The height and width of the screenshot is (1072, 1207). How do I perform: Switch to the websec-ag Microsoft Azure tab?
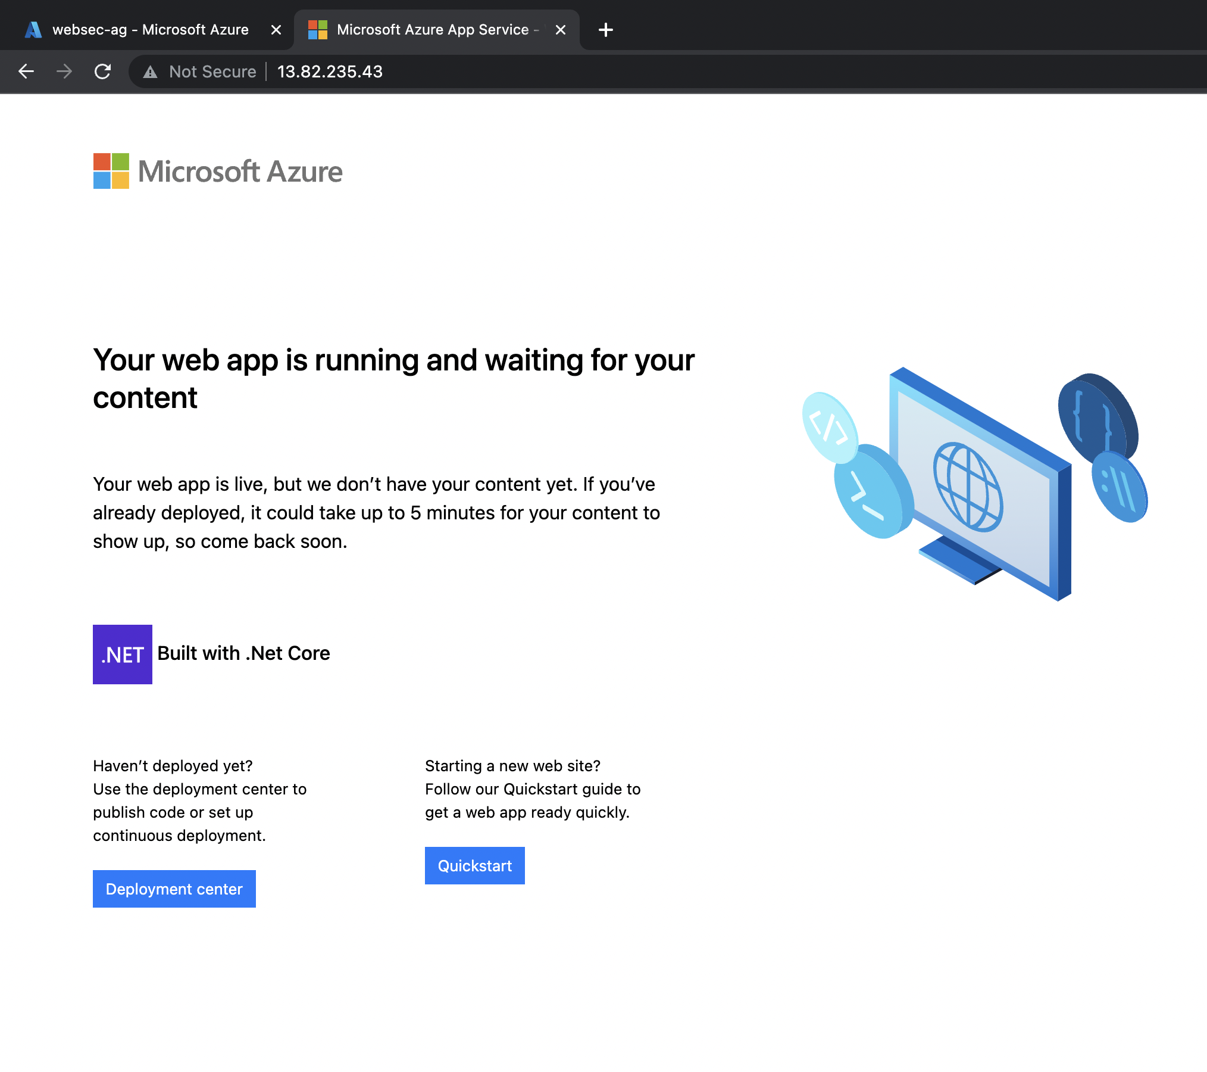coord(149,30)
